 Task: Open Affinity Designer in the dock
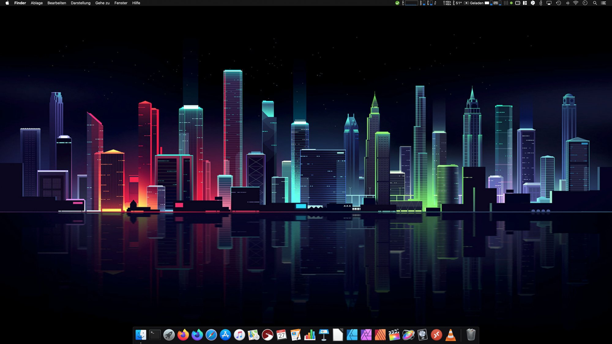click(352, 335)
